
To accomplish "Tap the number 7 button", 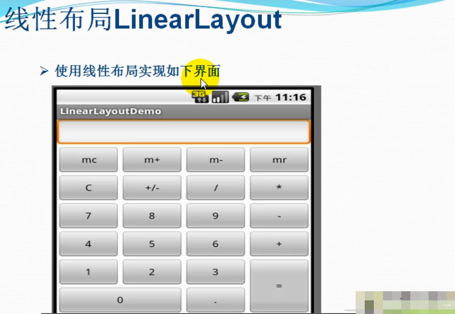I will point(88,216).
